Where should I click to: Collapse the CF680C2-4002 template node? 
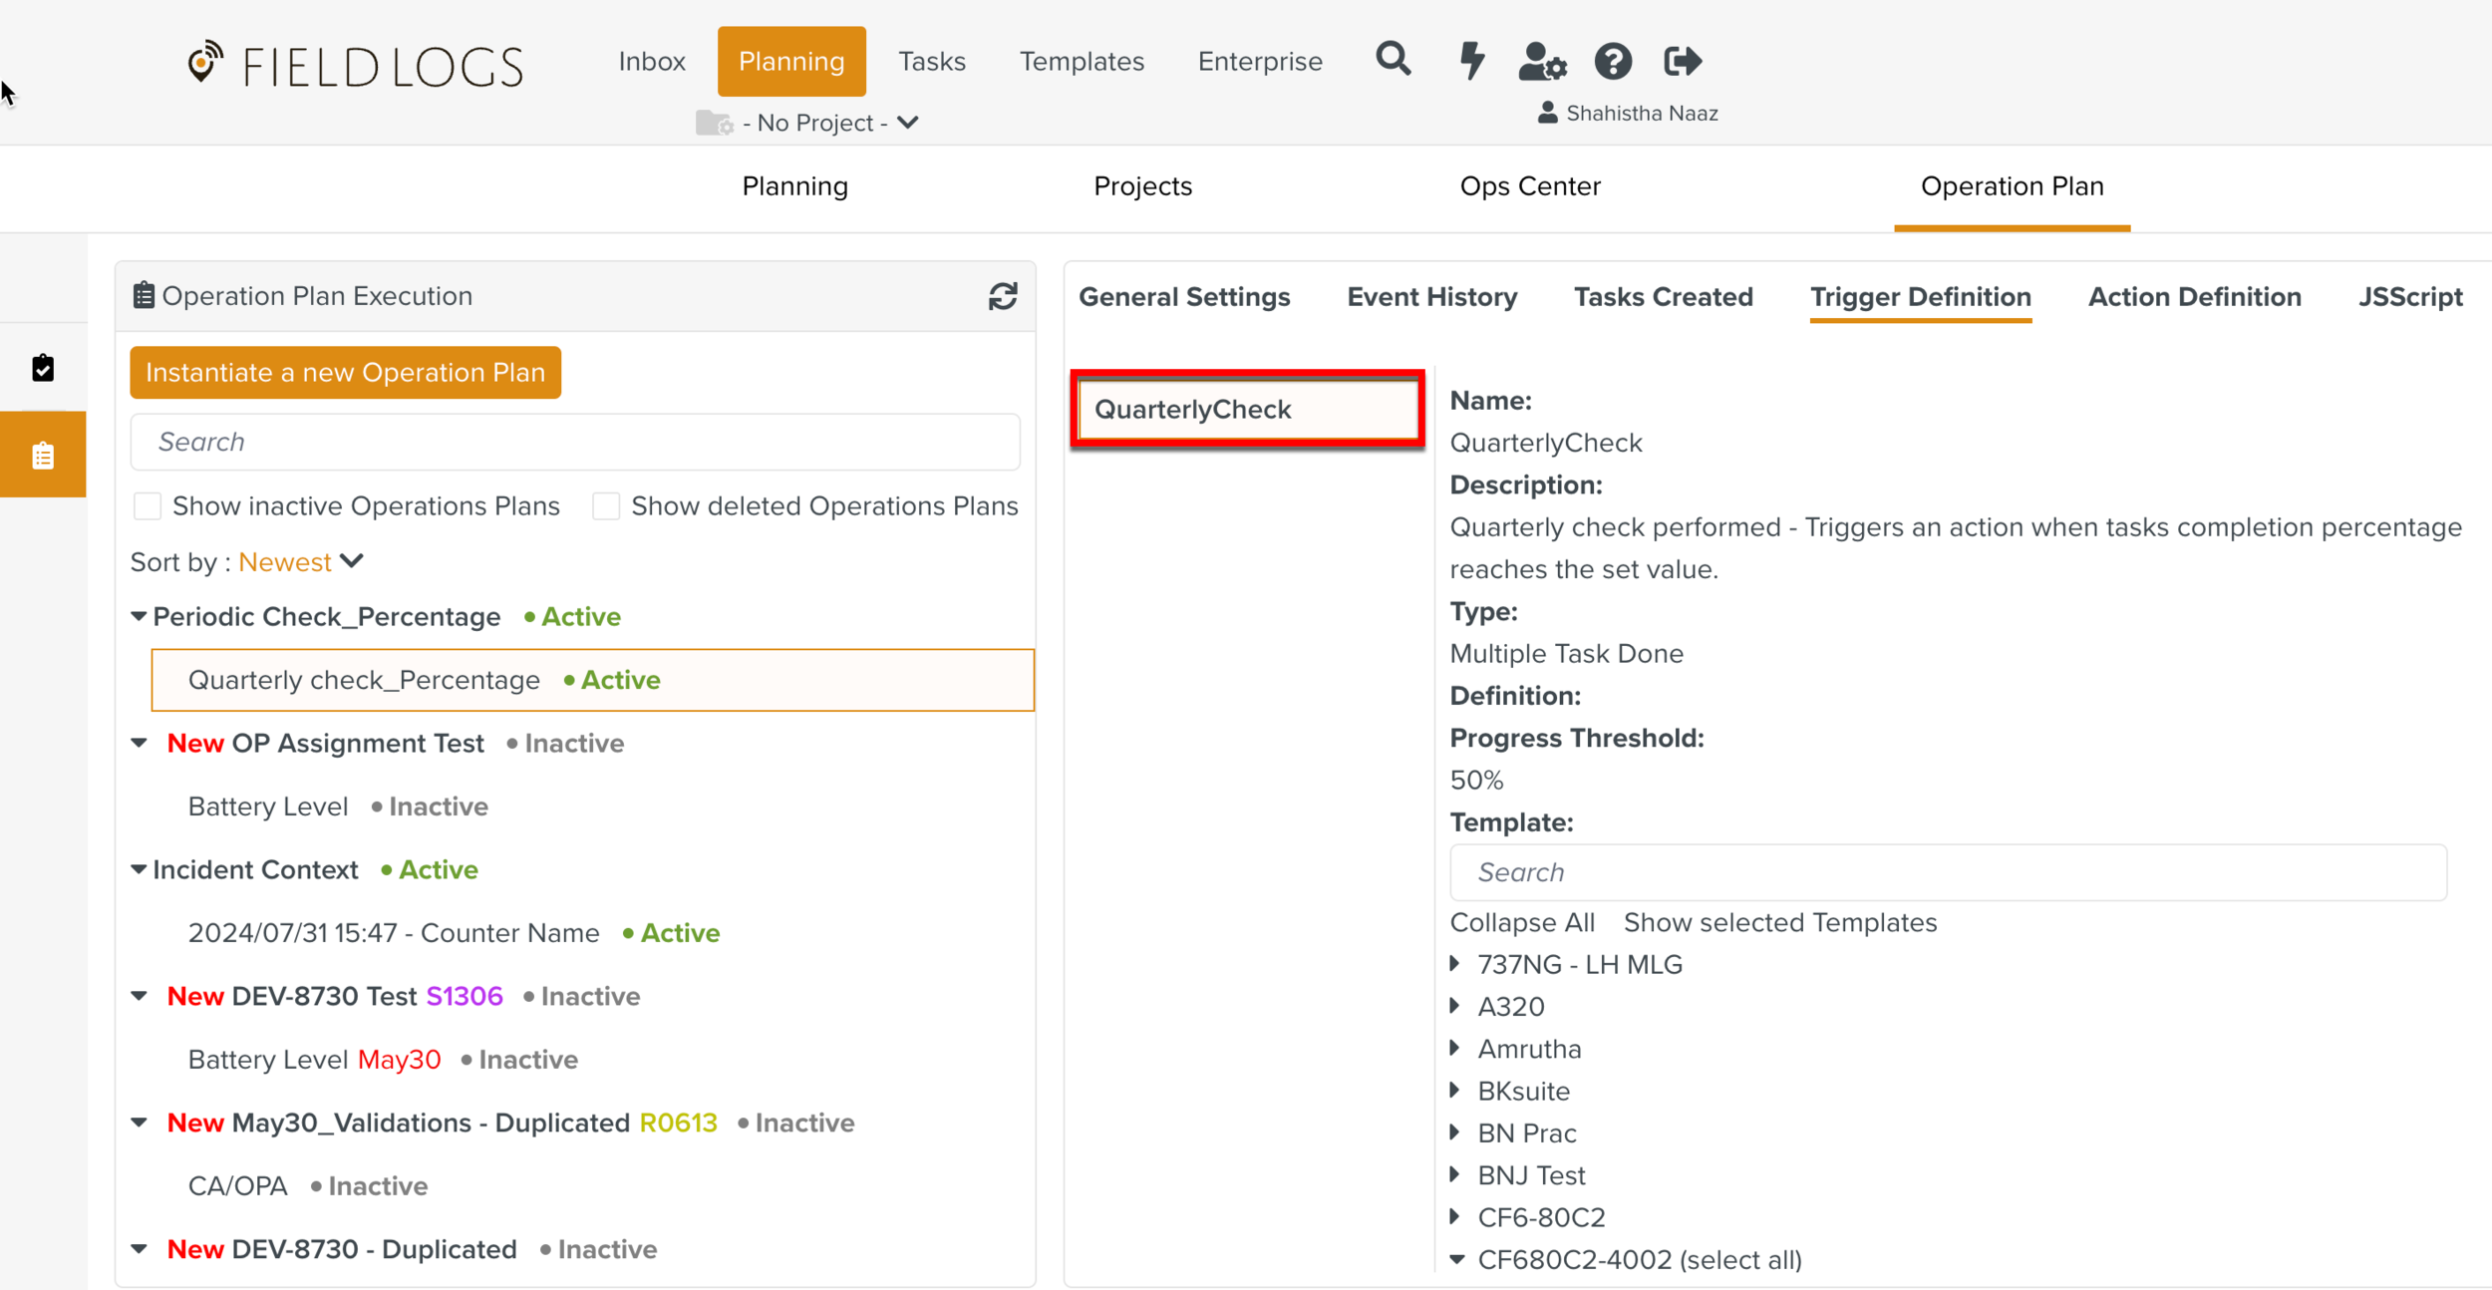[1457, 1259]
